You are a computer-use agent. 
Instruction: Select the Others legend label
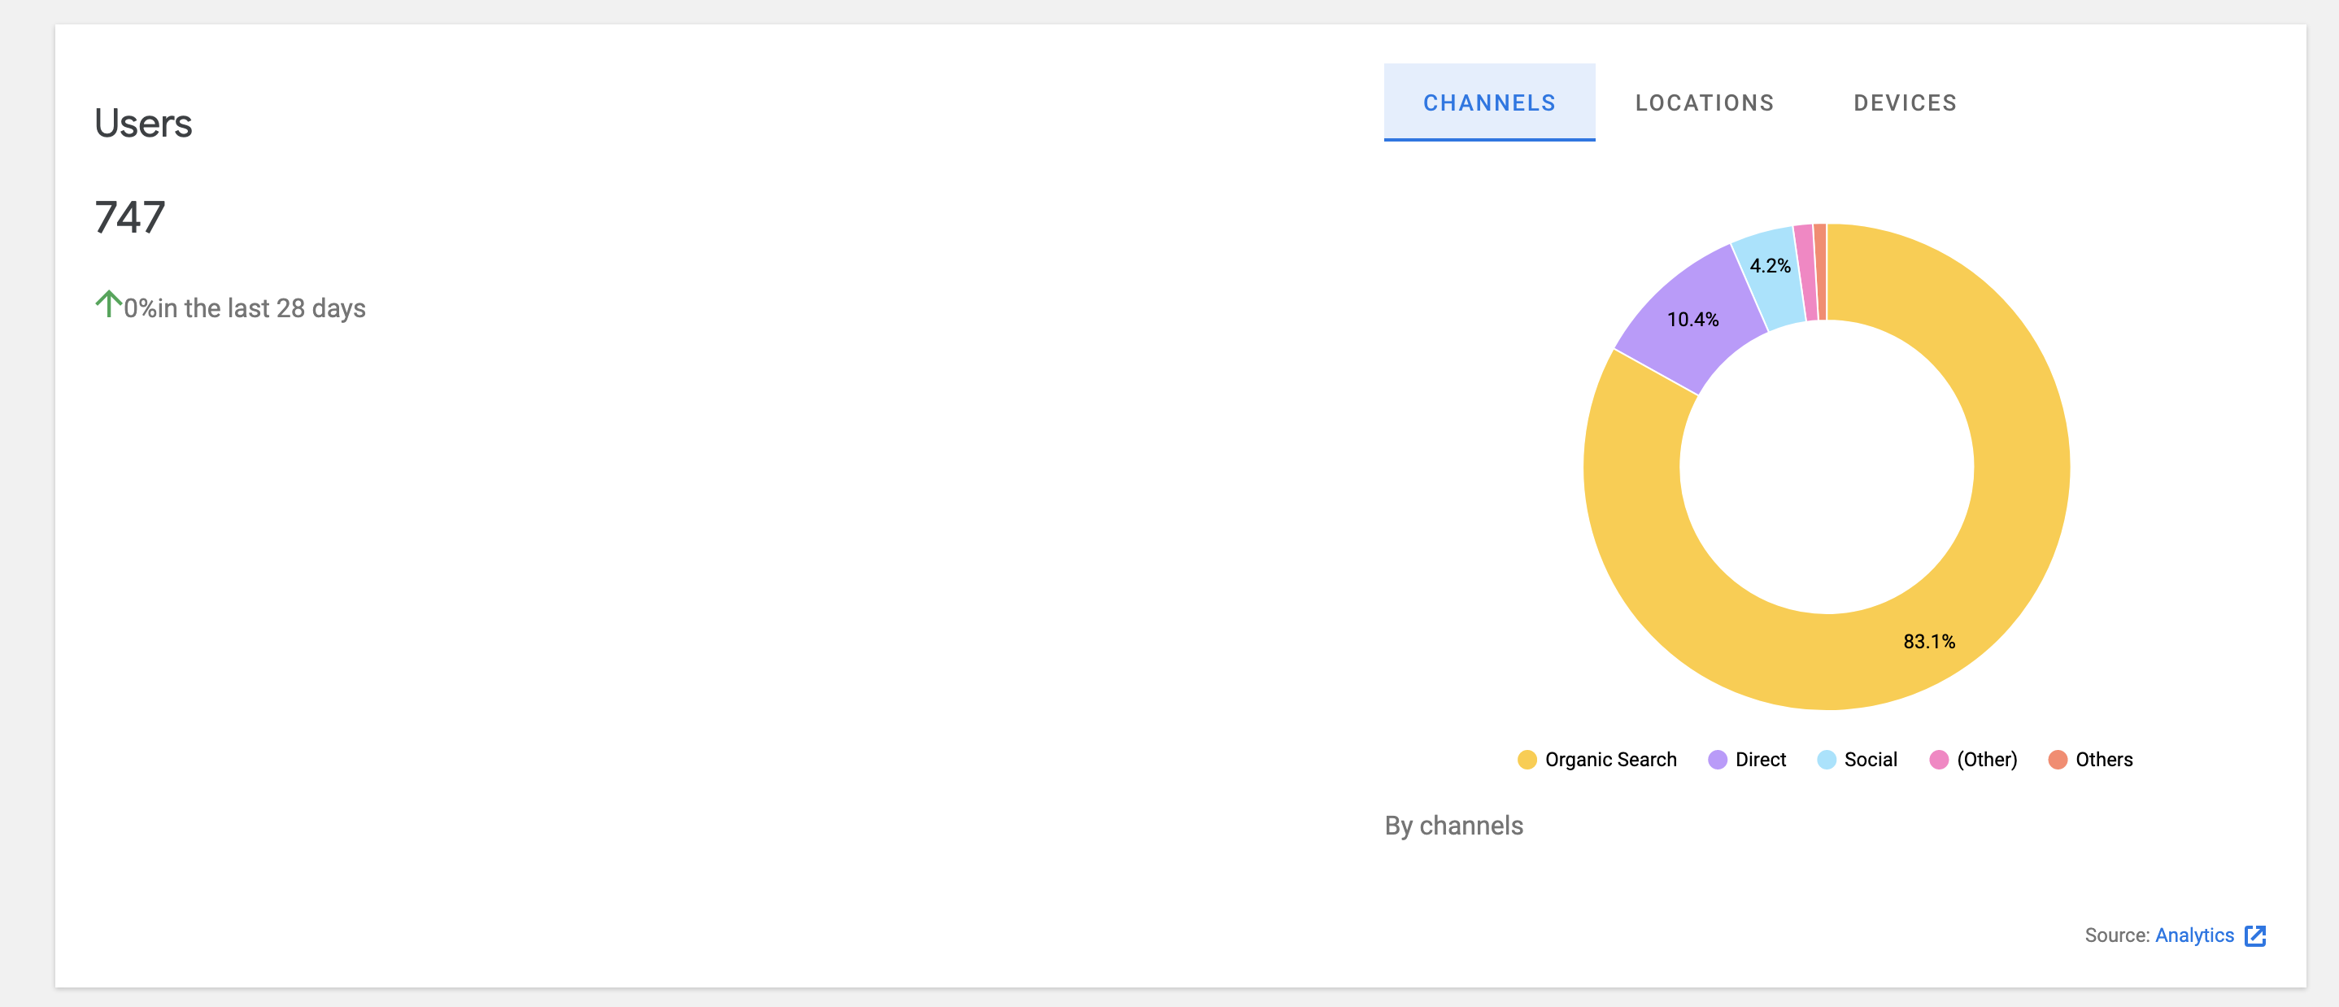click(x=2104, y=759)
